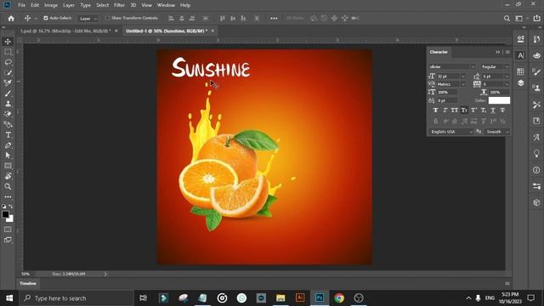Toggle Underline in Character panel
This screenshot has width=544, height=306.
493,110
